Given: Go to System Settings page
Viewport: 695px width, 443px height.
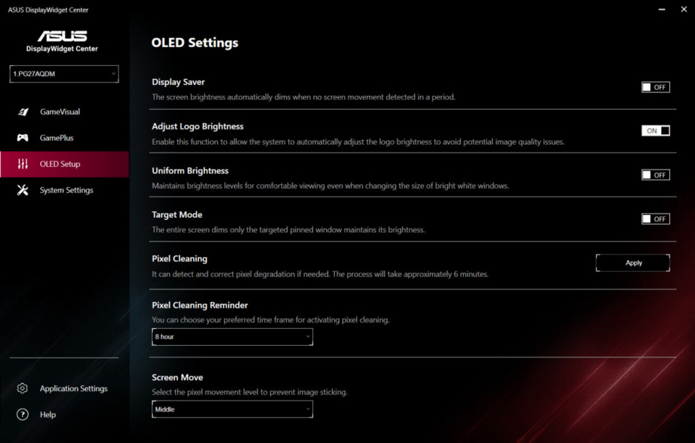Looking at the screenshot, I should pyautogui.click(x=67, y=190).
